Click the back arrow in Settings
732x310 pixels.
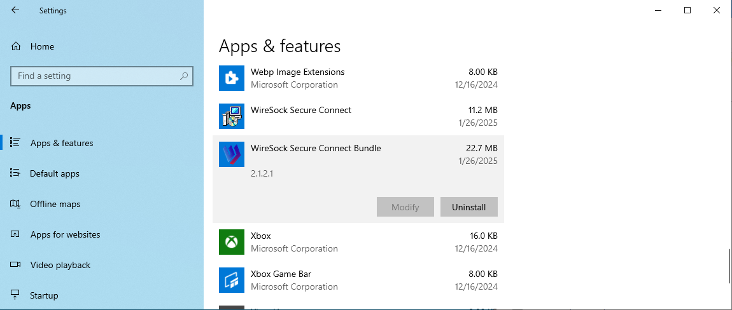point(15,10)
